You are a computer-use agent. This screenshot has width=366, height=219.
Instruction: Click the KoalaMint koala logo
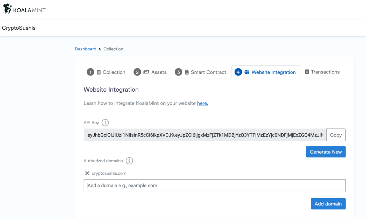point(8,9)
